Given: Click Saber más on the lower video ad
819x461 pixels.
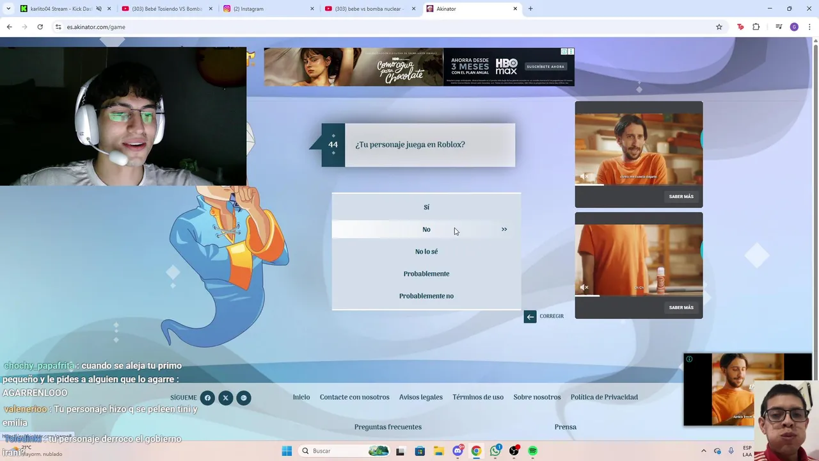Looking at the screenshot, I should click(x=681, y=307).
